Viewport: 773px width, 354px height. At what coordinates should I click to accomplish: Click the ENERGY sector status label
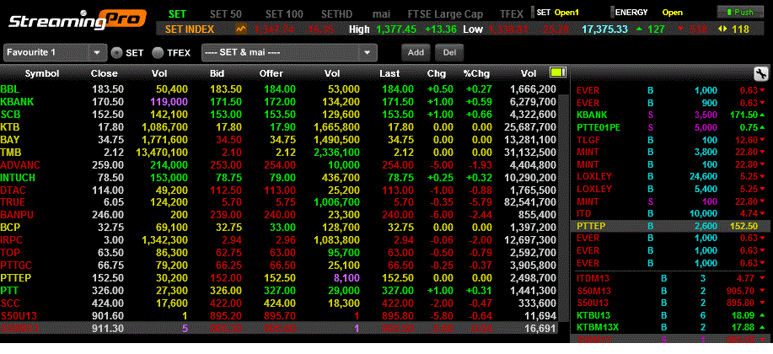631,13
